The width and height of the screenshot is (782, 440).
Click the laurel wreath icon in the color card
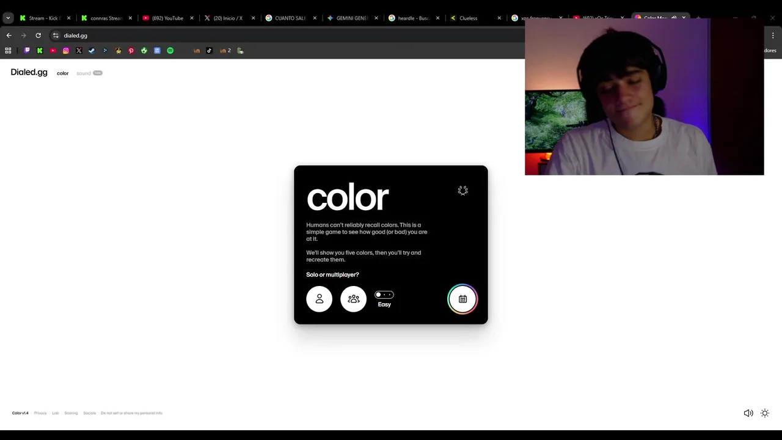pyautogui.click(x=462, y=191)
